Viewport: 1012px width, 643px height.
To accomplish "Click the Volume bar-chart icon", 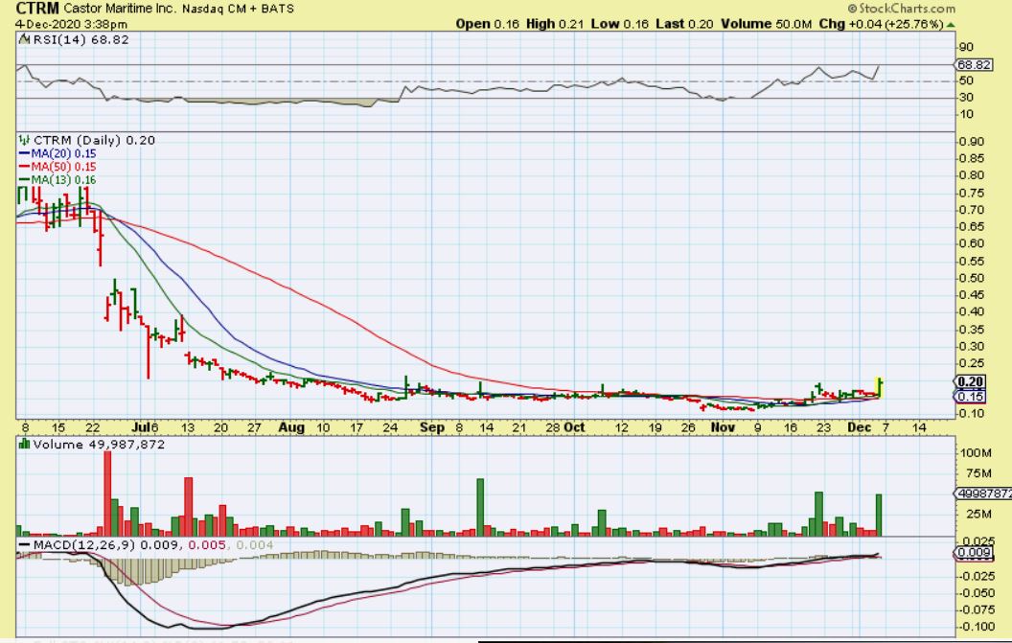I will [x=24, y=445].
